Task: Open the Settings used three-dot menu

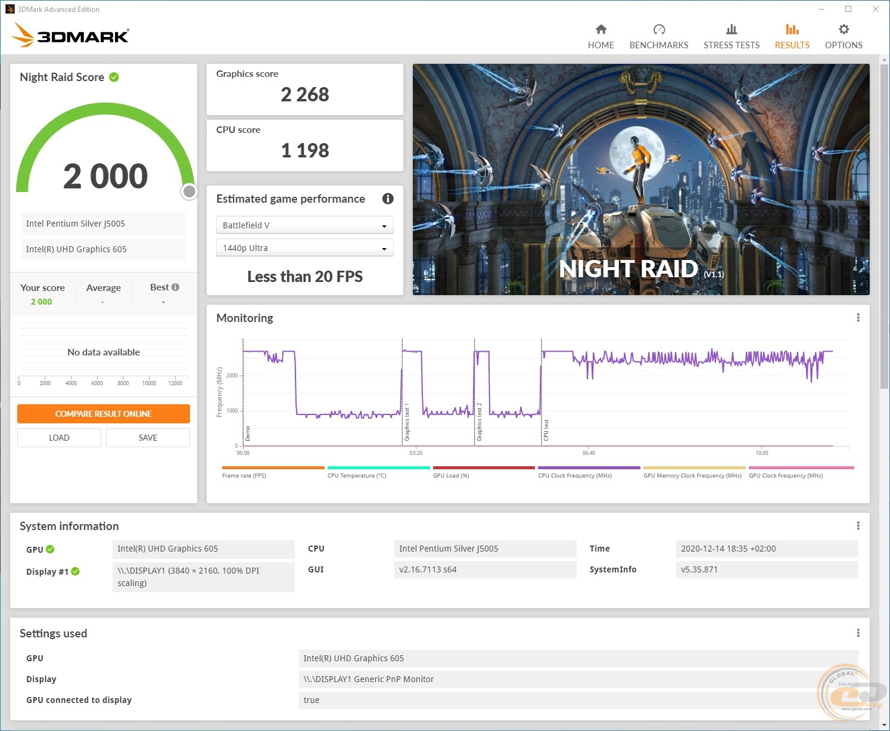Action: tap(858, 633)
